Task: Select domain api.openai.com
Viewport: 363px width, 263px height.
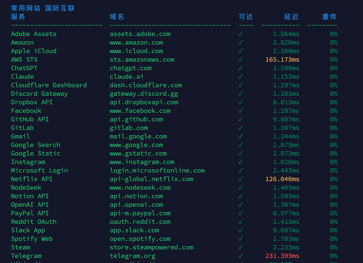Action: (x=136, y=205)
